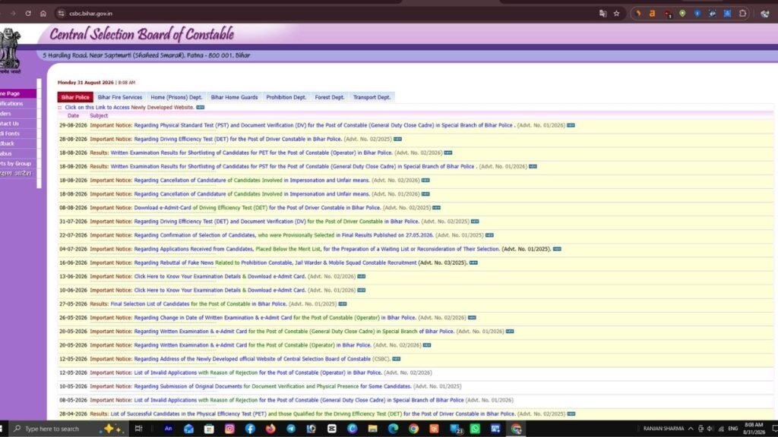Open the browser profile avatar
This screenshot has width=778, height=437.
(764, 14)
